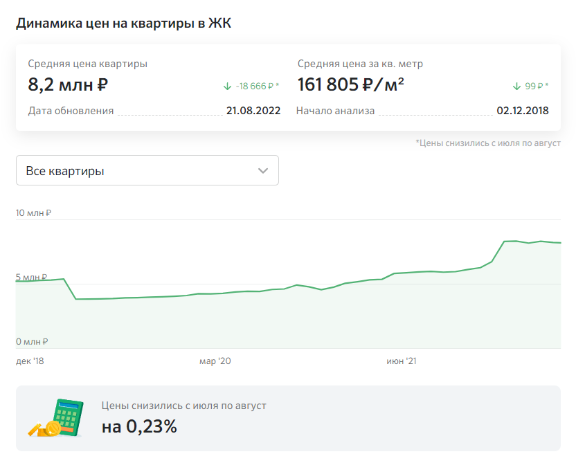Click the '0 млн ₽' y-axis label

click(32, 341)
